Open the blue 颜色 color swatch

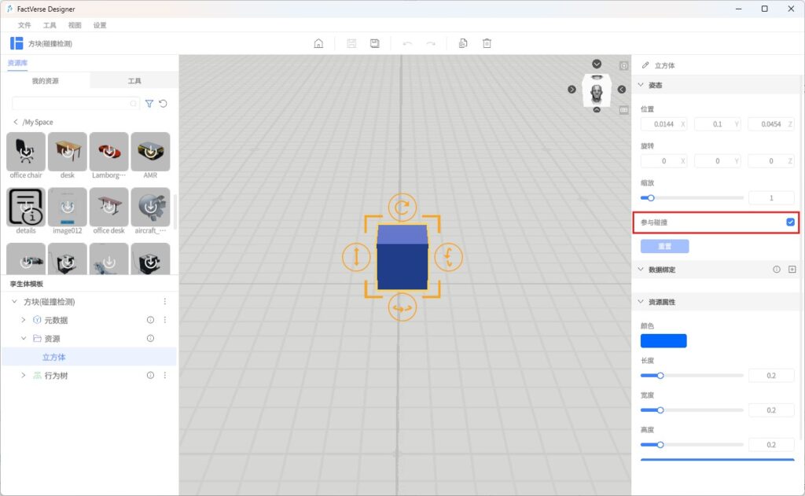click(x=663, y=341)
